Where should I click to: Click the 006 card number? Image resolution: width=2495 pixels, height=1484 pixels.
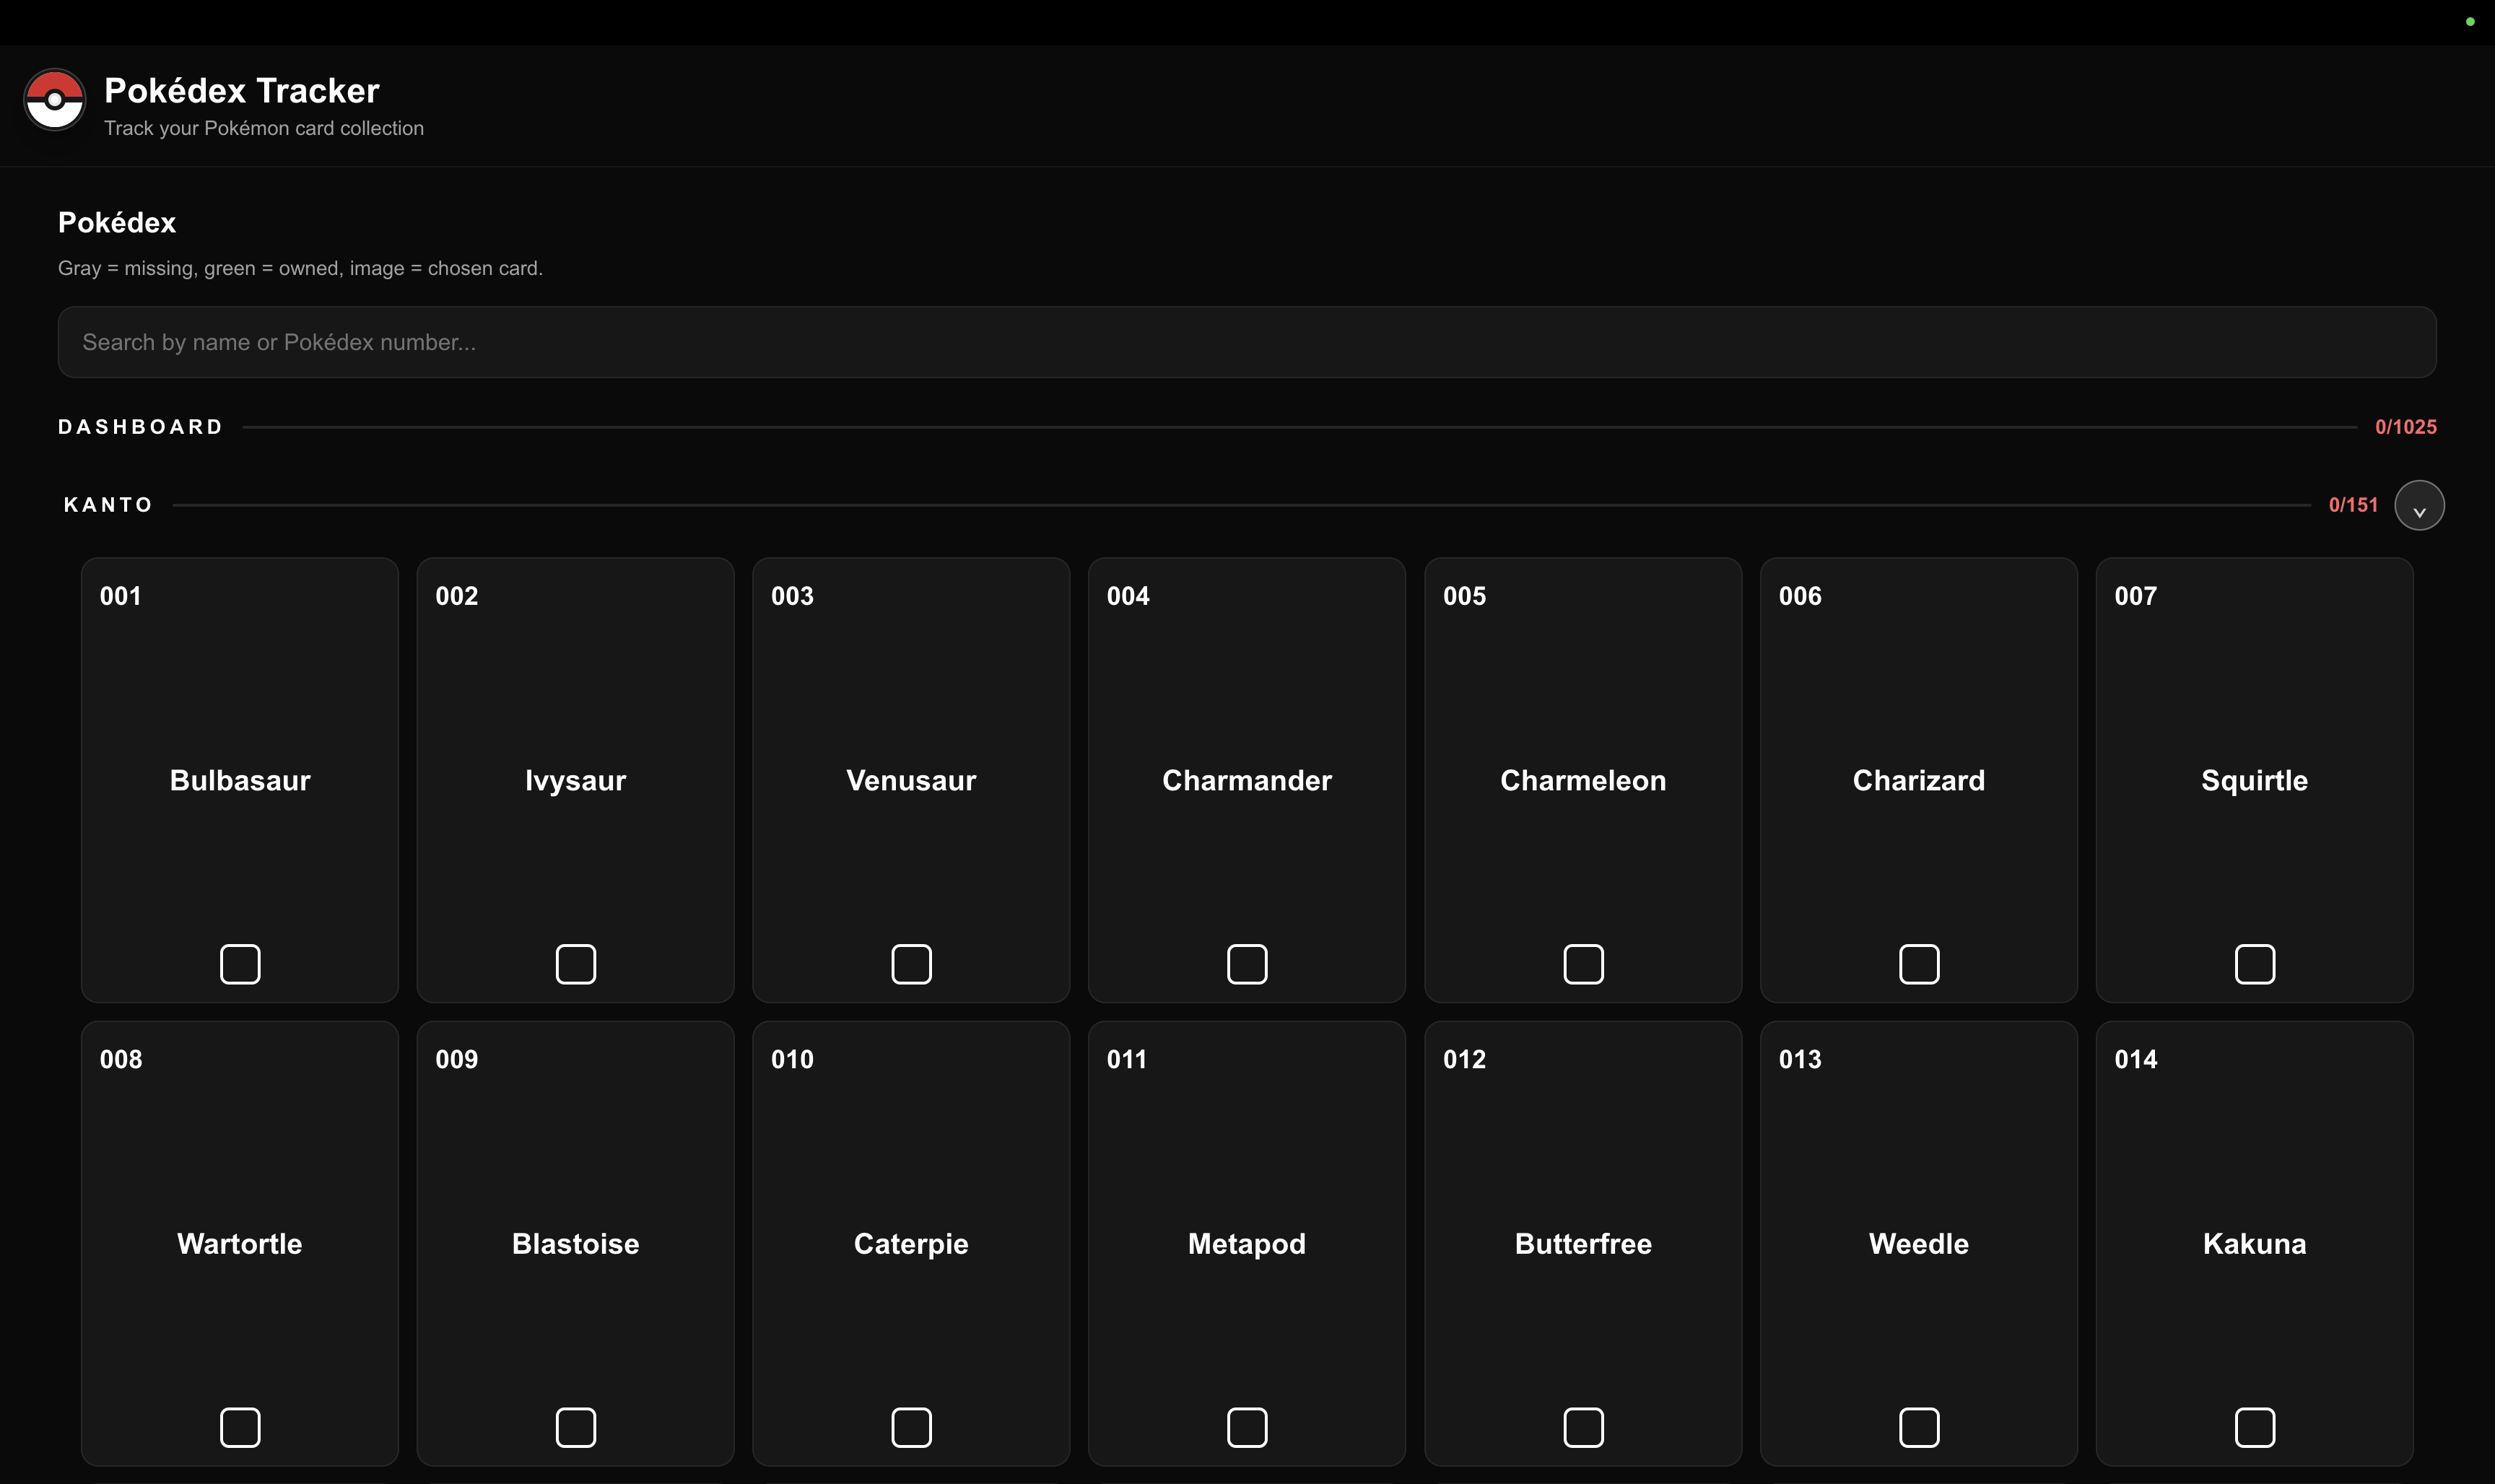pyautogui.click(x=1800, y=596)
